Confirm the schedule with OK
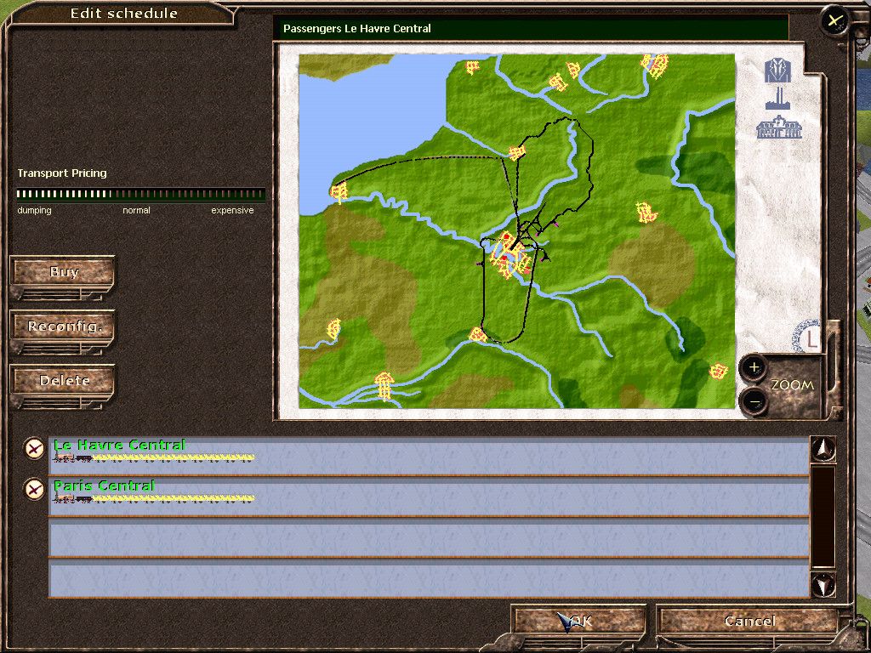This screenshot has width=871, height=653. (579, 622)
